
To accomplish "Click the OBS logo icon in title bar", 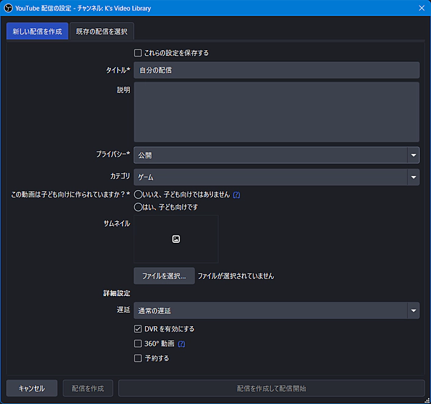I will coord(9,8).
